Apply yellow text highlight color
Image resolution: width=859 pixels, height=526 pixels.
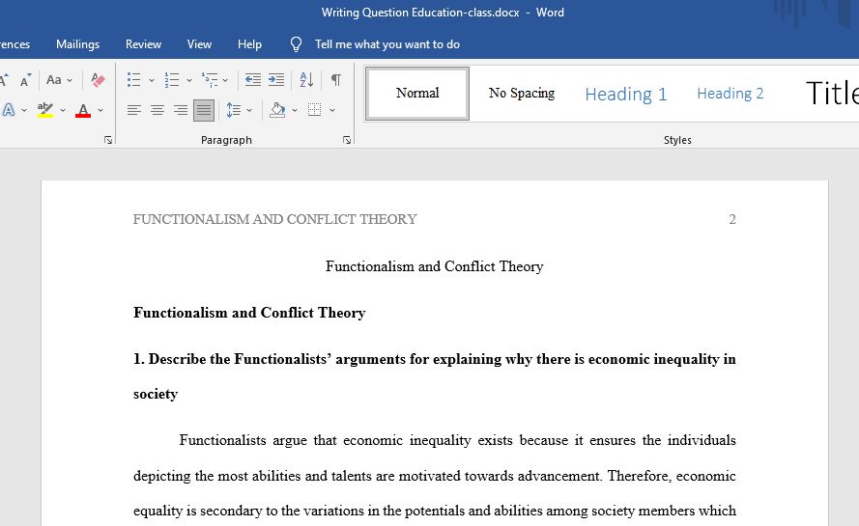(44, 110)
